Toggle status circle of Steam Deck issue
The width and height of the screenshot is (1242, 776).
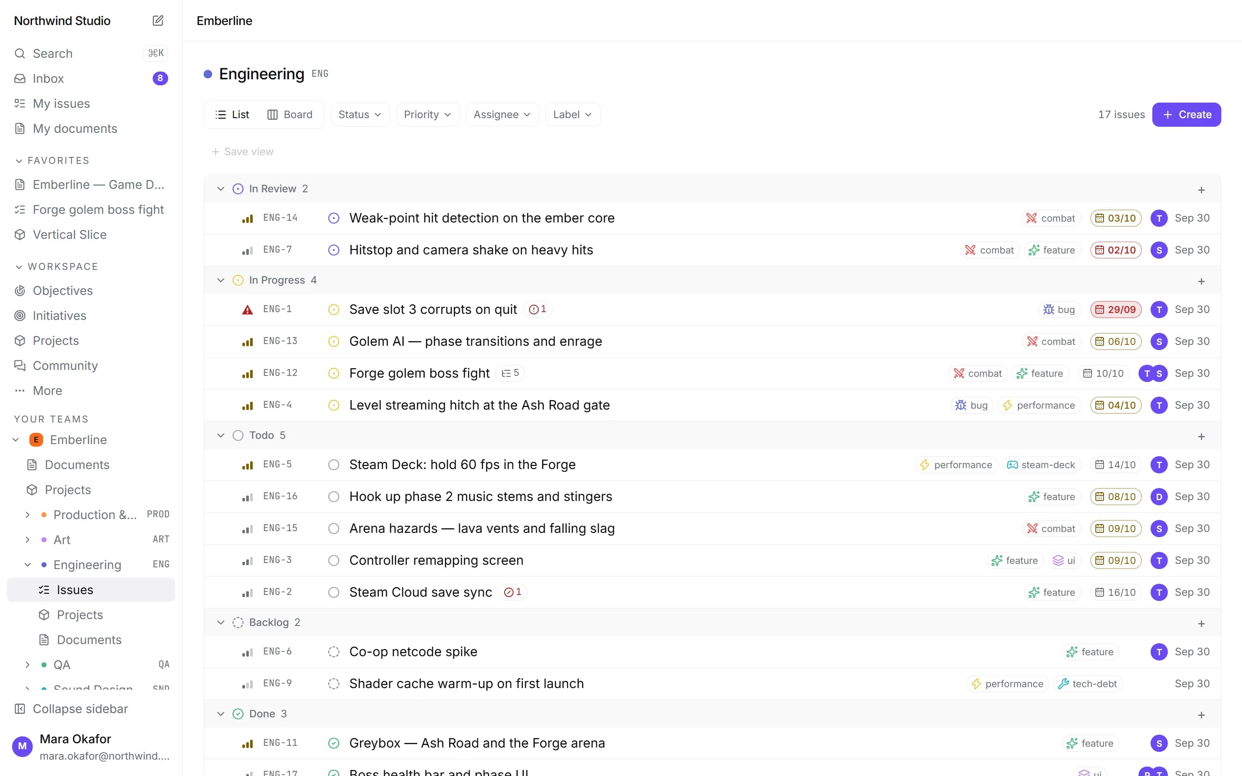click(334, 465)
